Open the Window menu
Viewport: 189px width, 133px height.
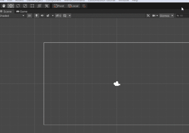[x=124, y=1]
